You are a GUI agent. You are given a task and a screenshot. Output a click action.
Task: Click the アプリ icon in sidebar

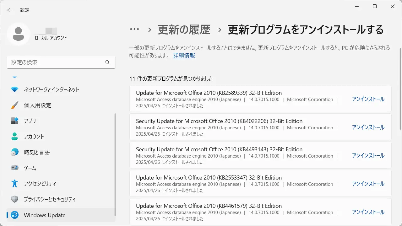[x=14, y=121]
